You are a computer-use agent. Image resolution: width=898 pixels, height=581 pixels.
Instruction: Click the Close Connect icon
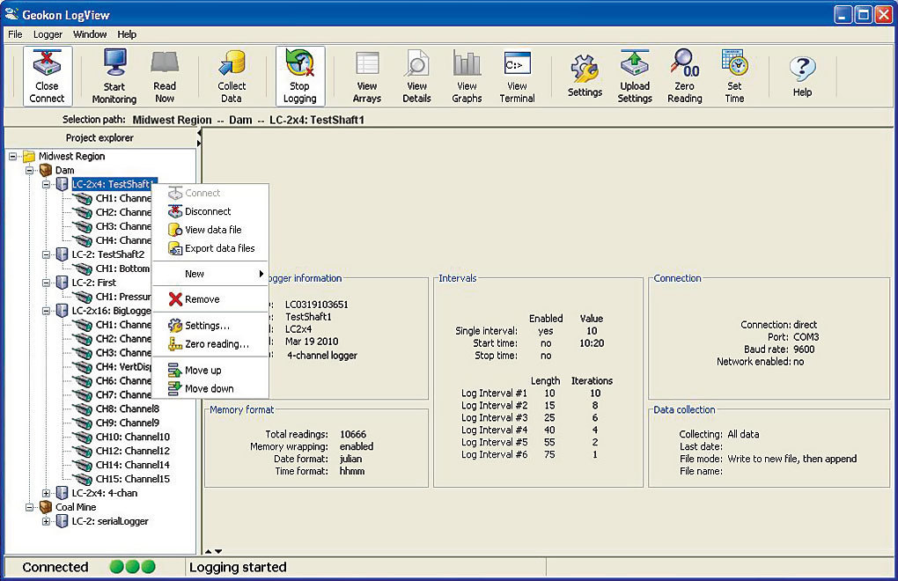point(47,76)
